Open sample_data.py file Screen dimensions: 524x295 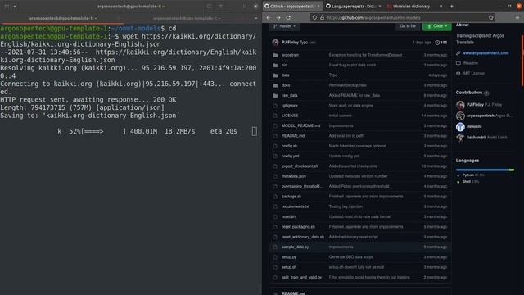pyautogui.click(x=295, y=247)
